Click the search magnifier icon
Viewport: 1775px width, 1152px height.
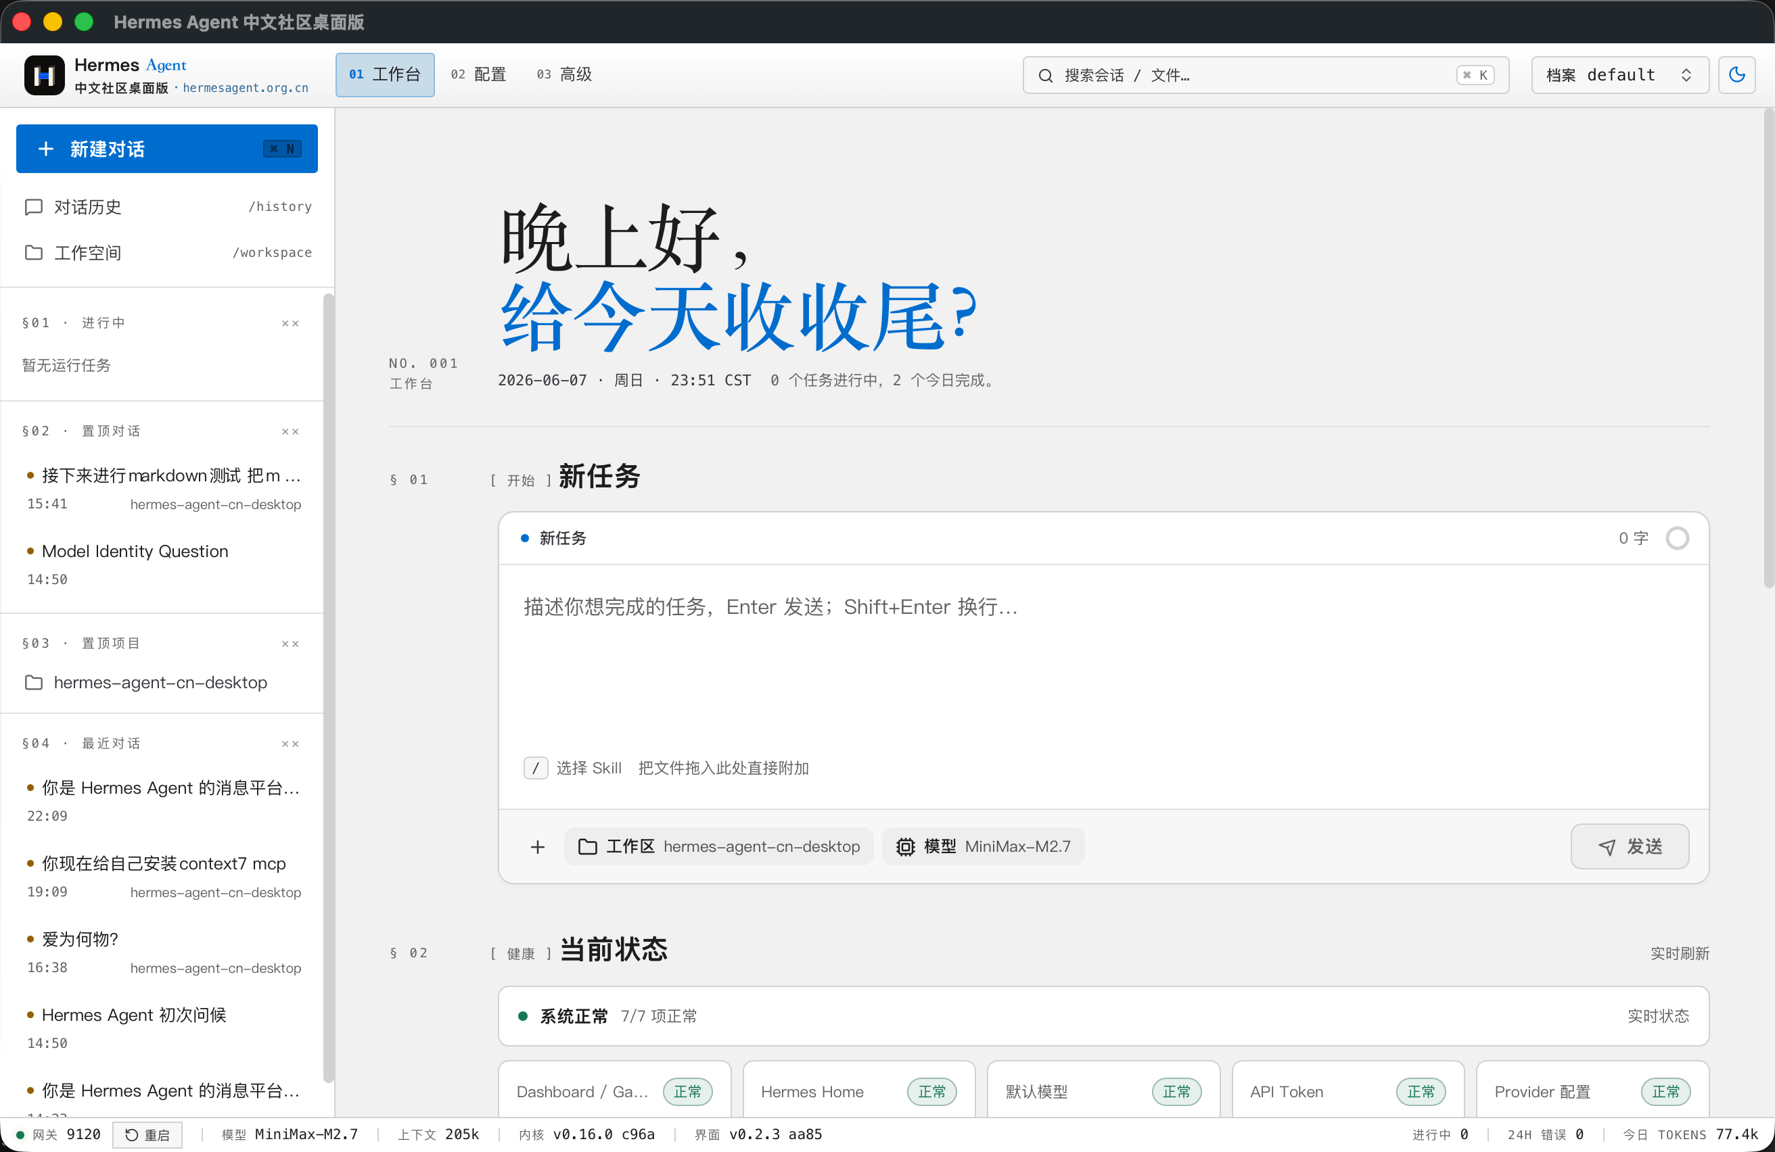point(1046,75)
